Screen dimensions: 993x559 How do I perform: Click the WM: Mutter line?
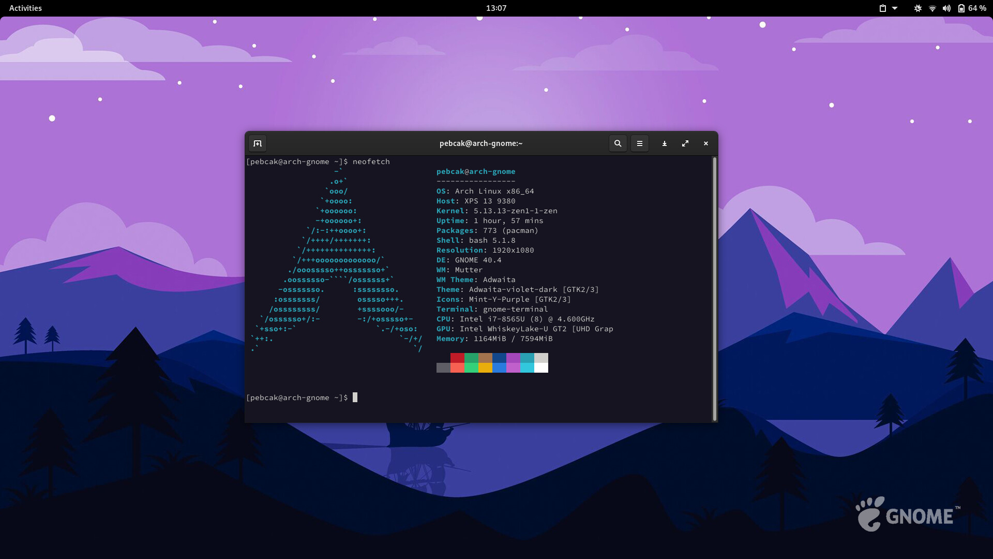[459, 270]
